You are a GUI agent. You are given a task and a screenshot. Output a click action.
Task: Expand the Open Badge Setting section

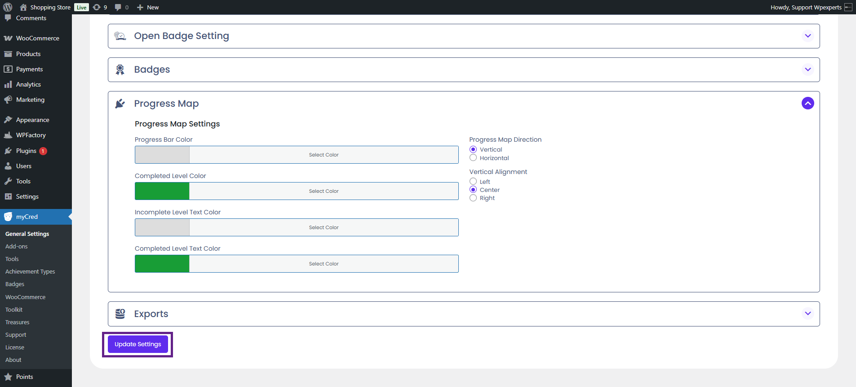point(807,36)
